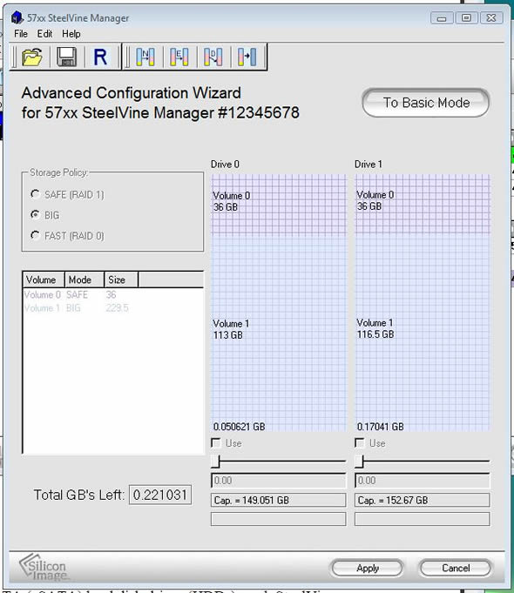The image size is (514, 593).
Task: Click the empty field below Drive 1 capacity
Action: (422, 519)
